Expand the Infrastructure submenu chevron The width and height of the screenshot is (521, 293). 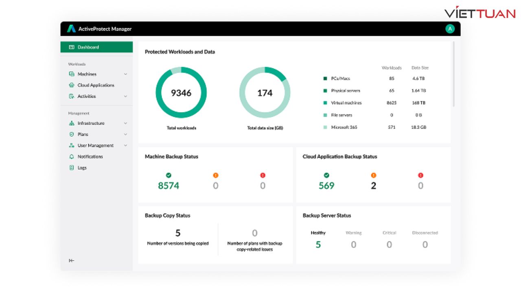tap(125, 123)
